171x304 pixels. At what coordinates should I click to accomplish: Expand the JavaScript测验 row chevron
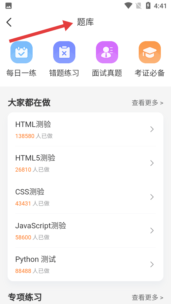(152, 231)
